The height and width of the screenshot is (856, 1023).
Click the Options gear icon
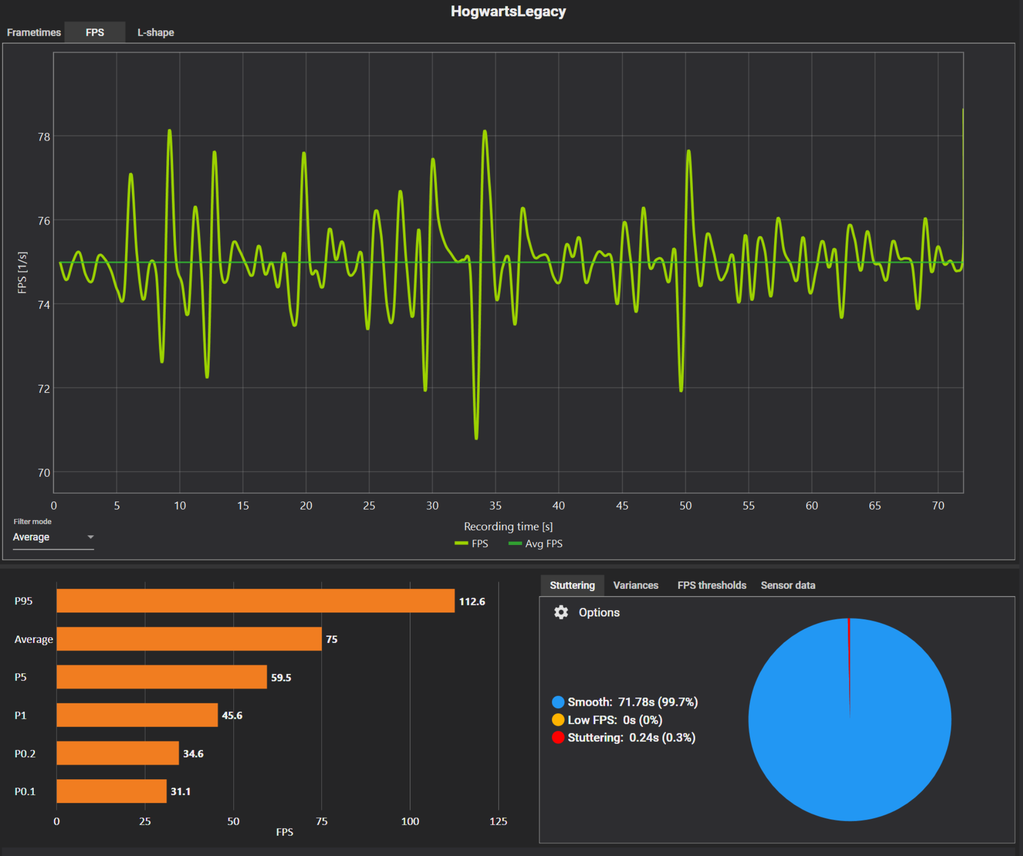[561, 612]
